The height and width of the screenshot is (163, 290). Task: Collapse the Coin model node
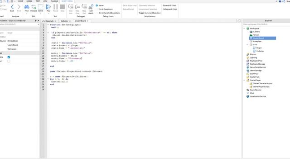click(x=247, y=44)
